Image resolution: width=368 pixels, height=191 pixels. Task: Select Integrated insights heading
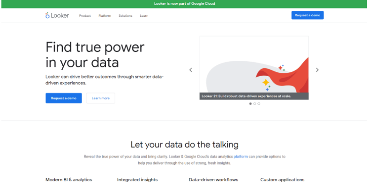pyautogui.click(x=137, y=180)
